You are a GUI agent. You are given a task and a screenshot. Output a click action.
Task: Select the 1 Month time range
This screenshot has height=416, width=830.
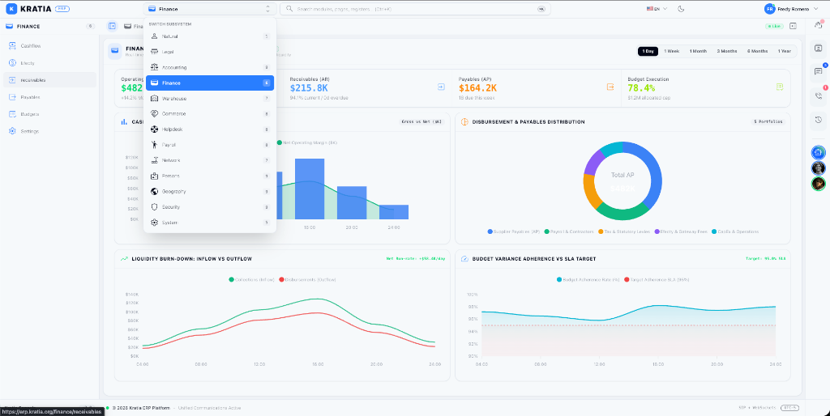[x=698, y=51]
